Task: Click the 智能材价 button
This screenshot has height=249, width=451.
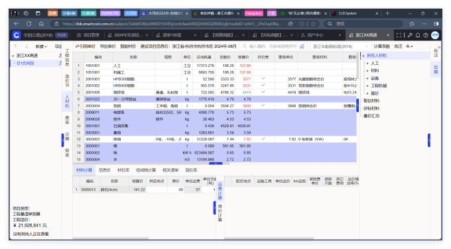Action: pos(128,46)
